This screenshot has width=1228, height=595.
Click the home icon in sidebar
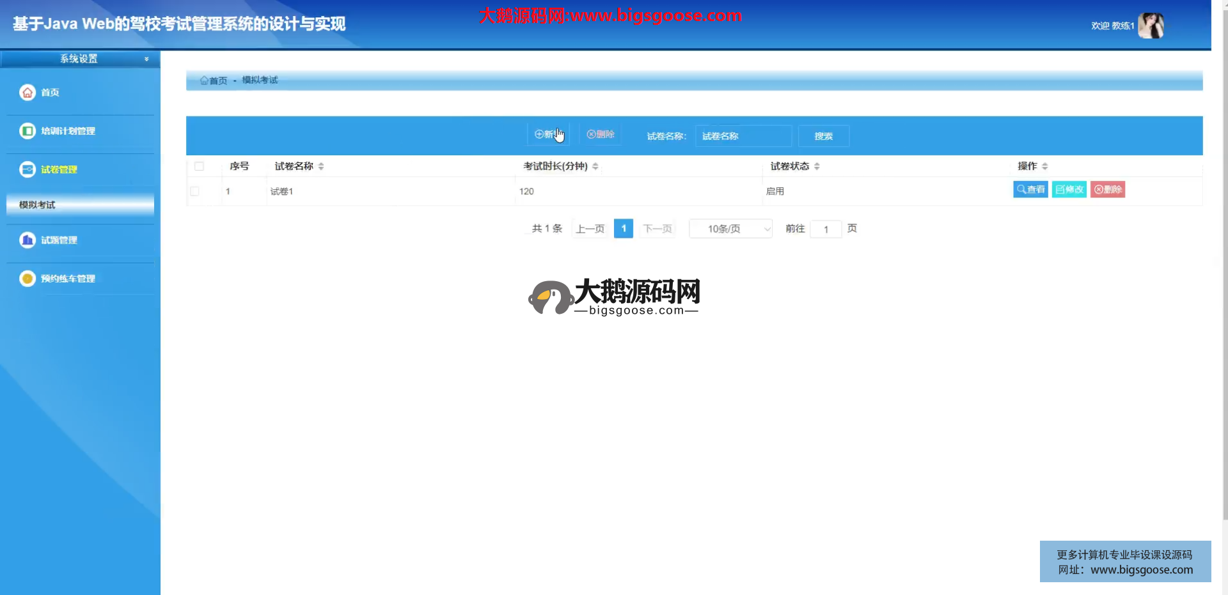coord(28,93)
